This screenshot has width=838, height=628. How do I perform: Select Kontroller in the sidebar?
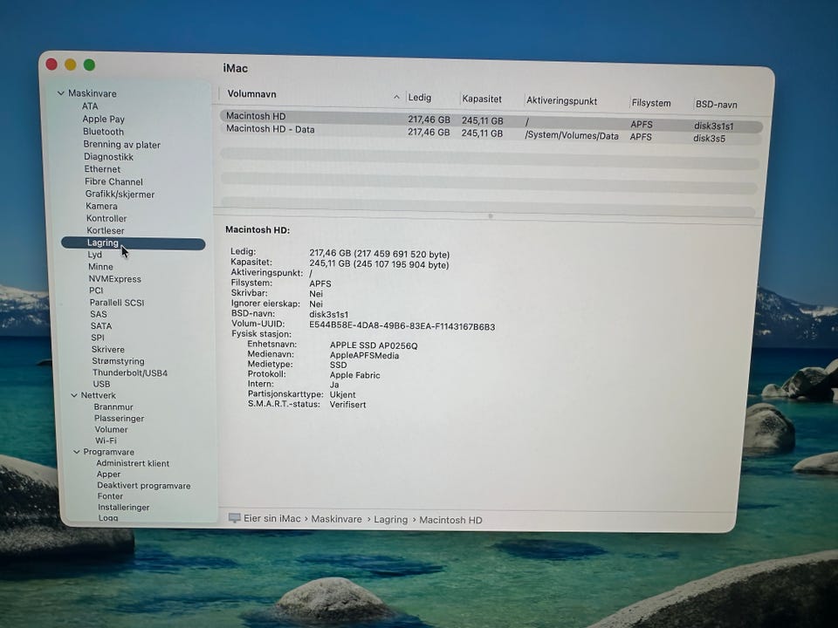106,218
